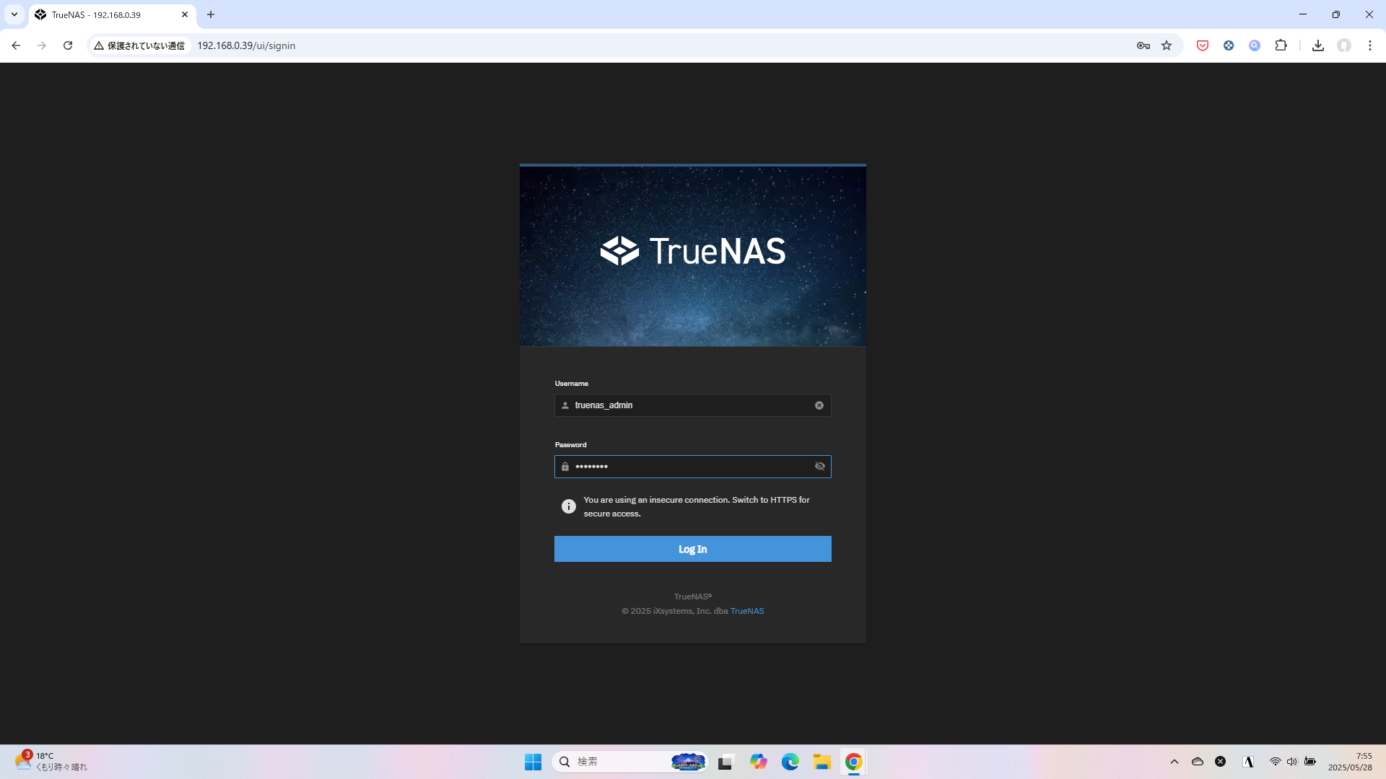Click the insecure connection warning chip
This screenshot has width=1386, height=779.
[x=140, y=45]
